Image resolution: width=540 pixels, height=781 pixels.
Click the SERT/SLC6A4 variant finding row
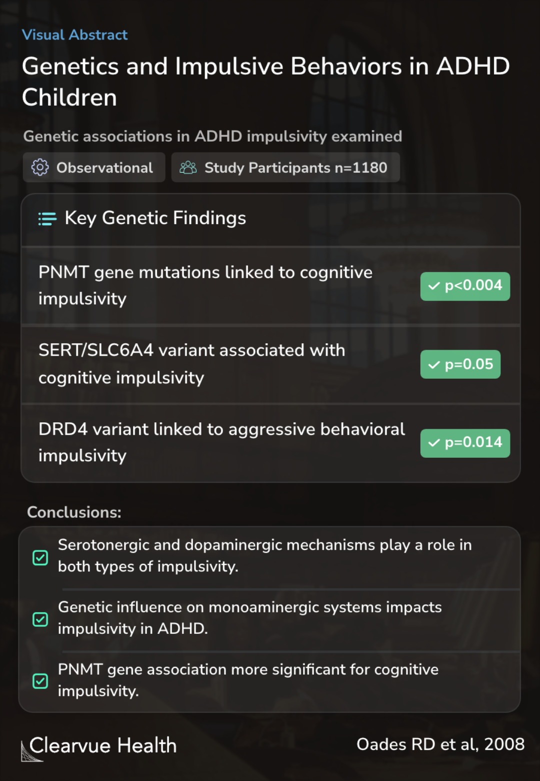click(270, 364)
